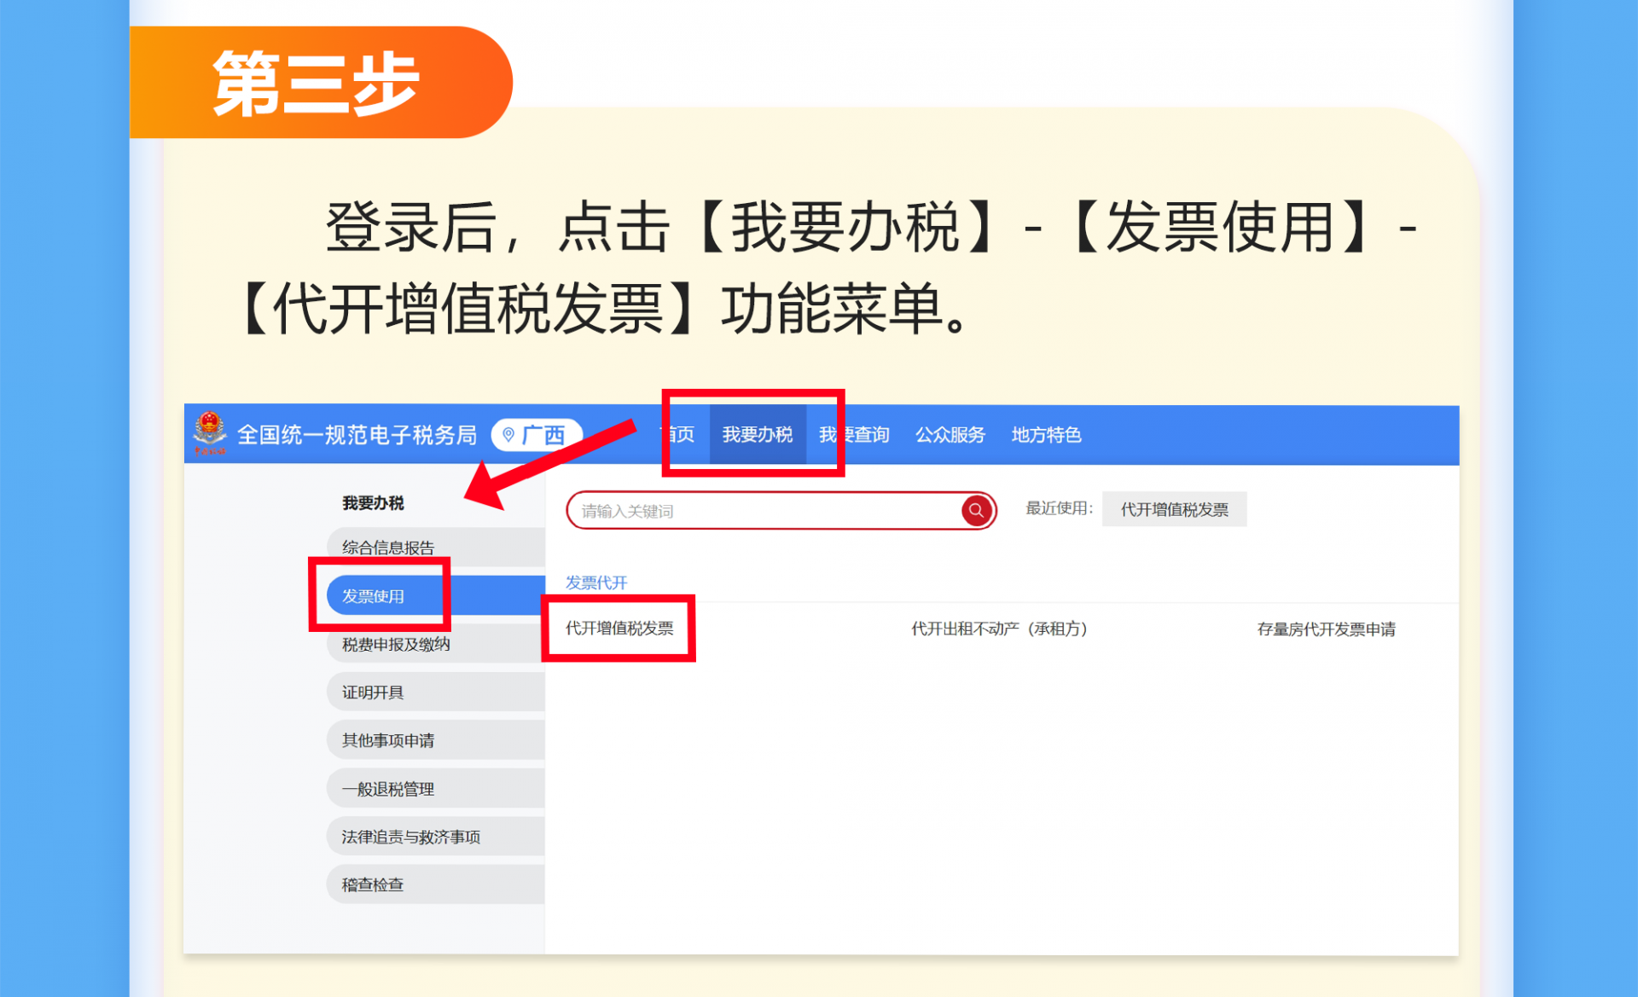Viewport: 1638px width, 997px height.
Task: Select the 证明开具 sidebar item
Action: point(374,692)
